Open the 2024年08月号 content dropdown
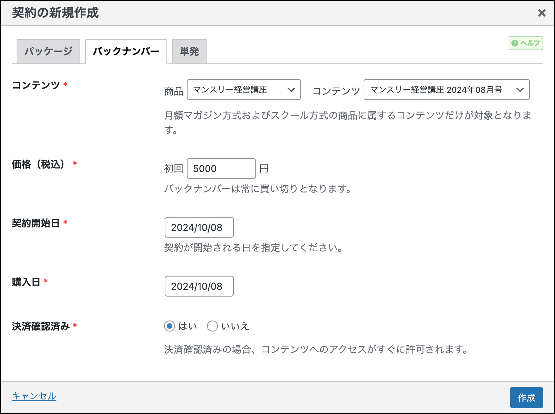The height and width of the screenshot is (414, 555). (446, 90)
